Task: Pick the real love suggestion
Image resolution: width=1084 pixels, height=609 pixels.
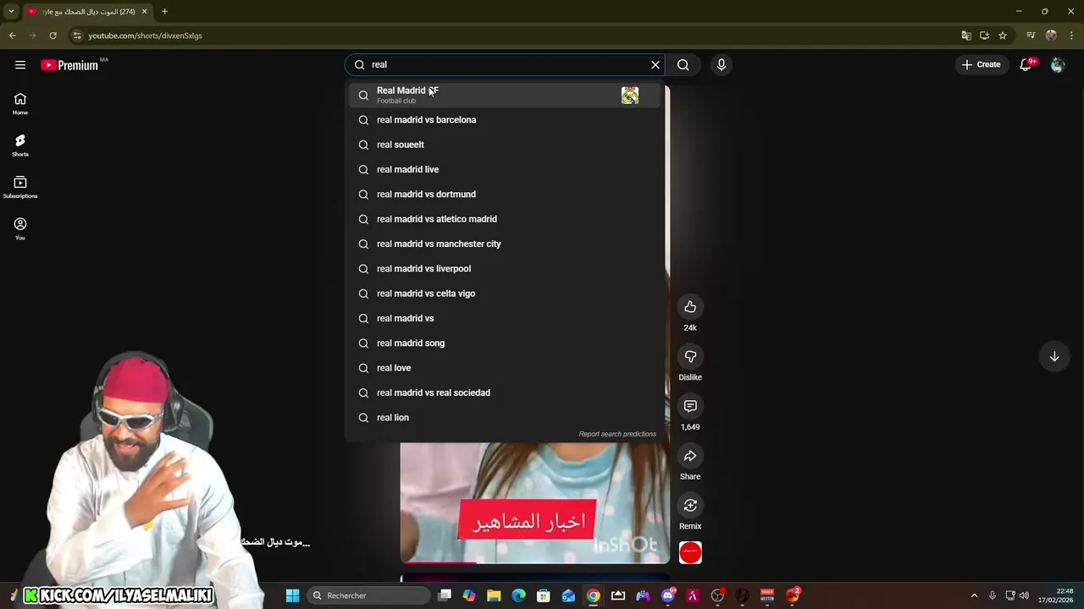Action: pyautogui.click(x=506, y=368)
